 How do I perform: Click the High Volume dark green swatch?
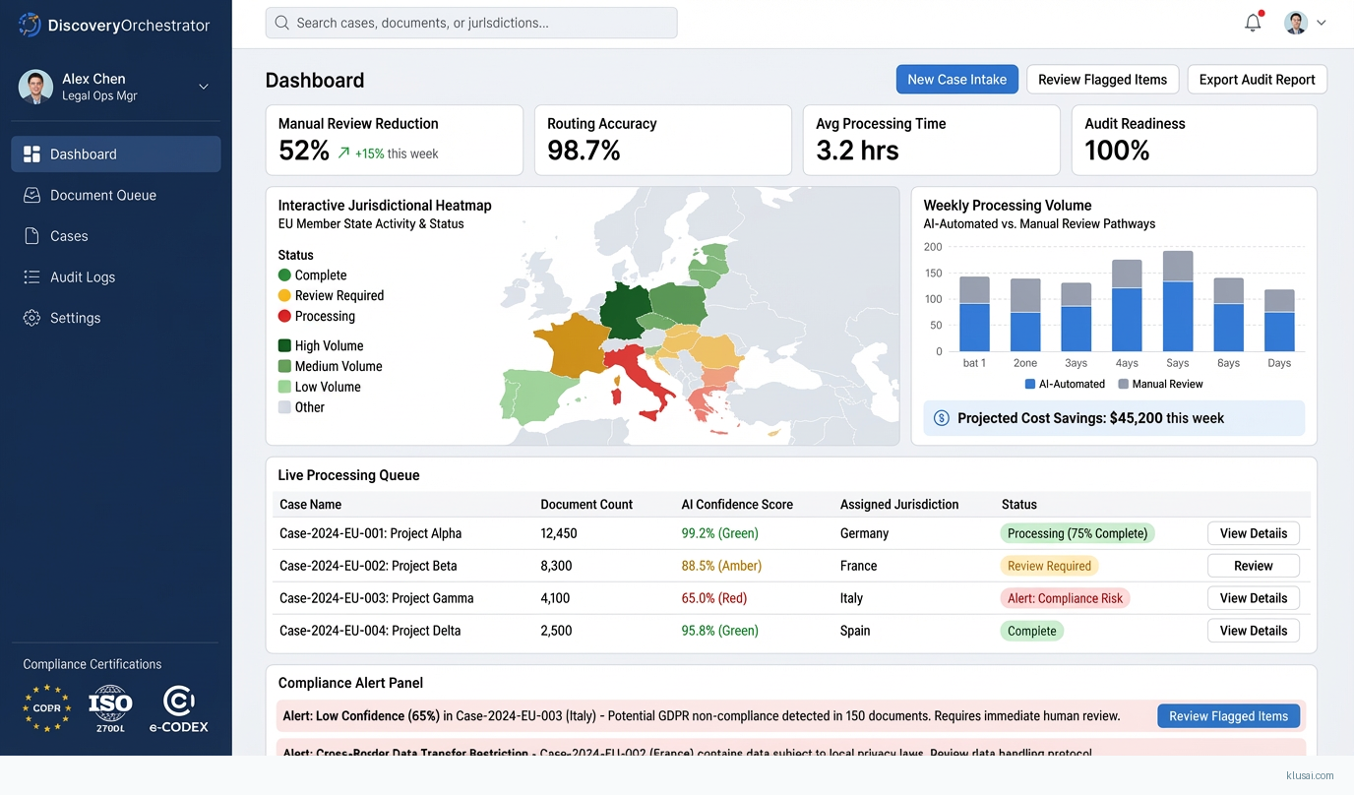pos(284,345)
